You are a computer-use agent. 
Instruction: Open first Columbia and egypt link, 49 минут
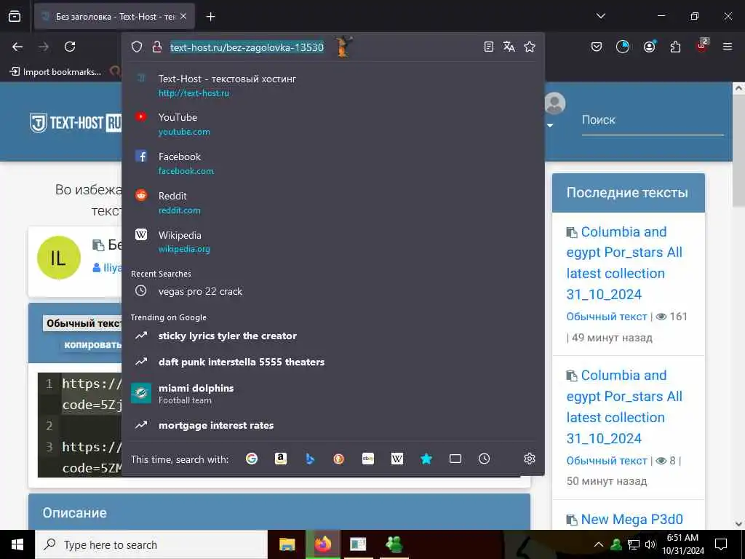pyautogui.click(x=624, y=263)
